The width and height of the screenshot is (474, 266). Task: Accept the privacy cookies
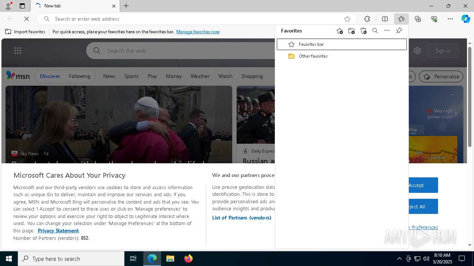point(423,185)
